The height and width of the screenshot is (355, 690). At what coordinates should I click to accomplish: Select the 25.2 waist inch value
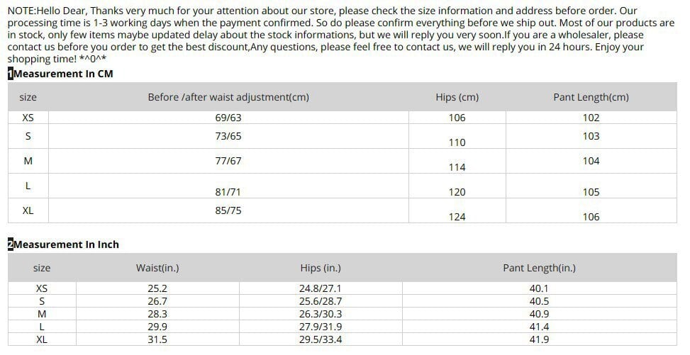[157, 288]
